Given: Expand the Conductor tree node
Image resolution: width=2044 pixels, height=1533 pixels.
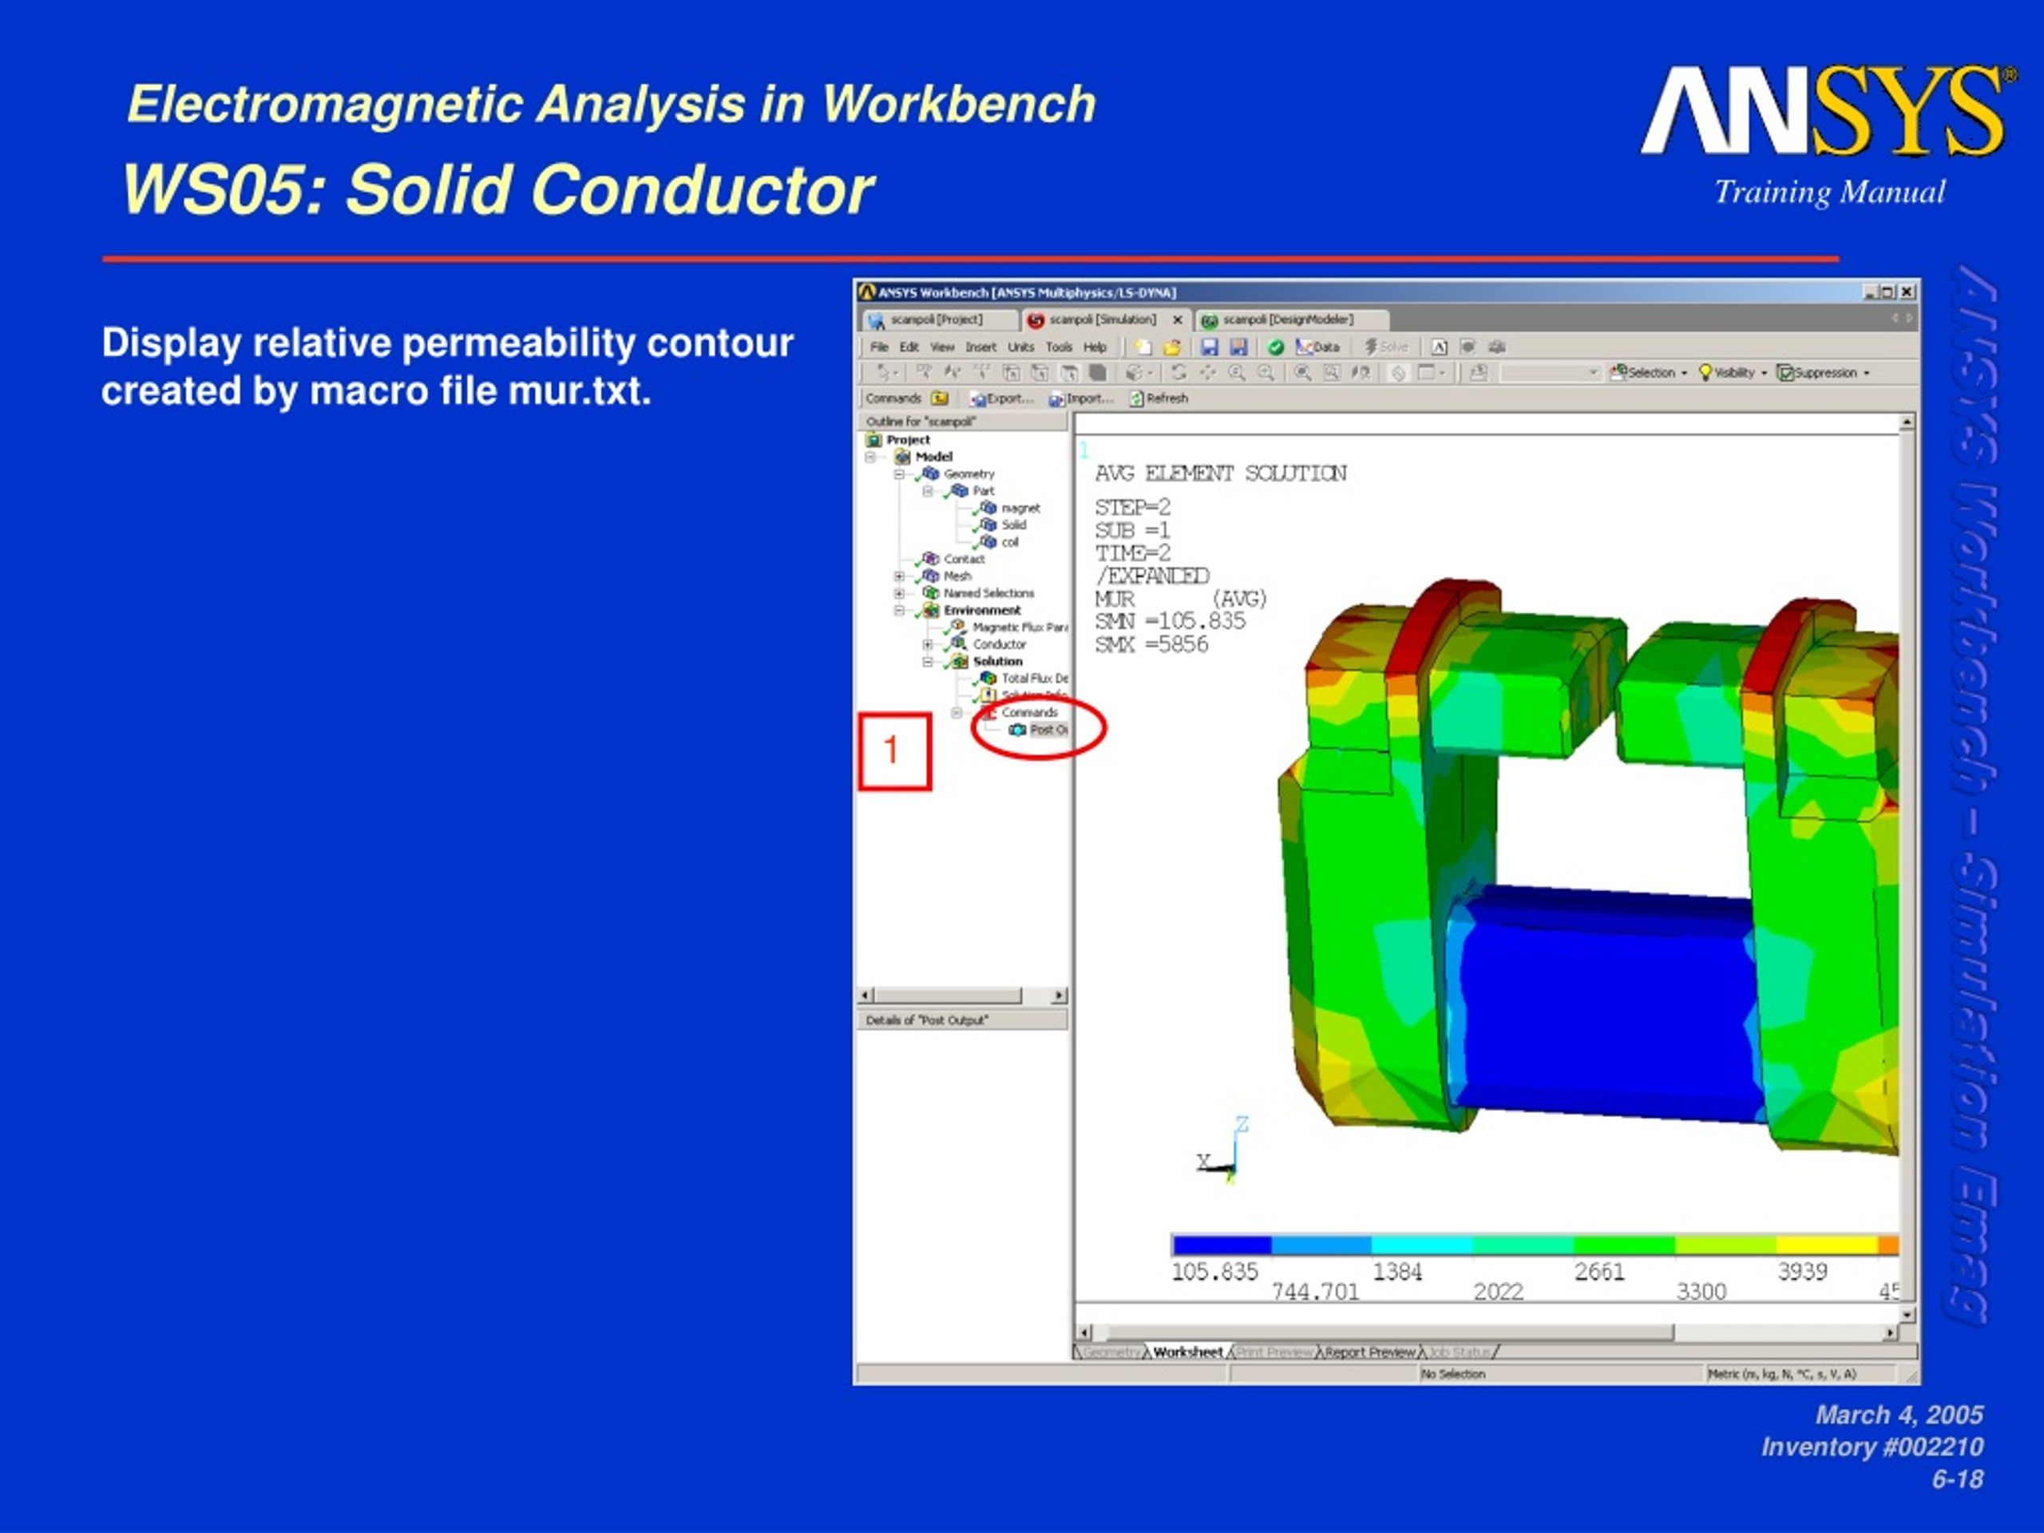Looking at the screenshot, I should coord(928,644).
